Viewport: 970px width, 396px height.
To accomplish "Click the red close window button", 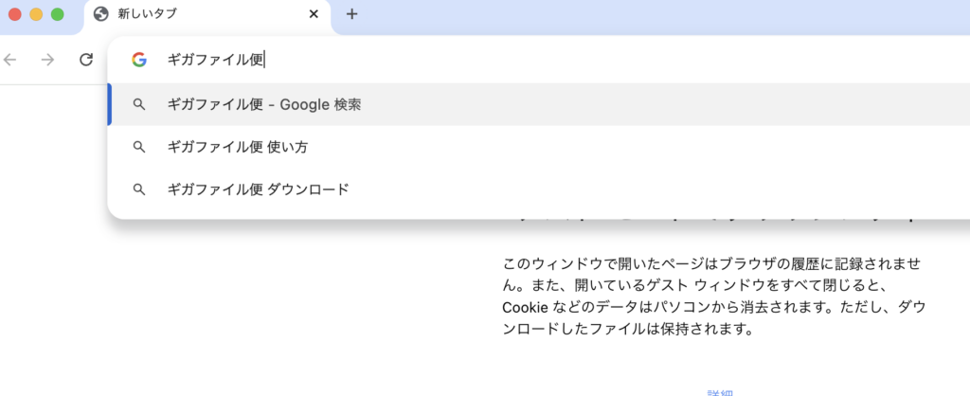I will 15,14.
